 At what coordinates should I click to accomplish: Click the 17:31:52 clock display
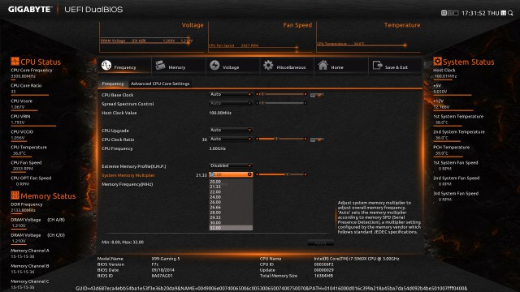point(473,13)
